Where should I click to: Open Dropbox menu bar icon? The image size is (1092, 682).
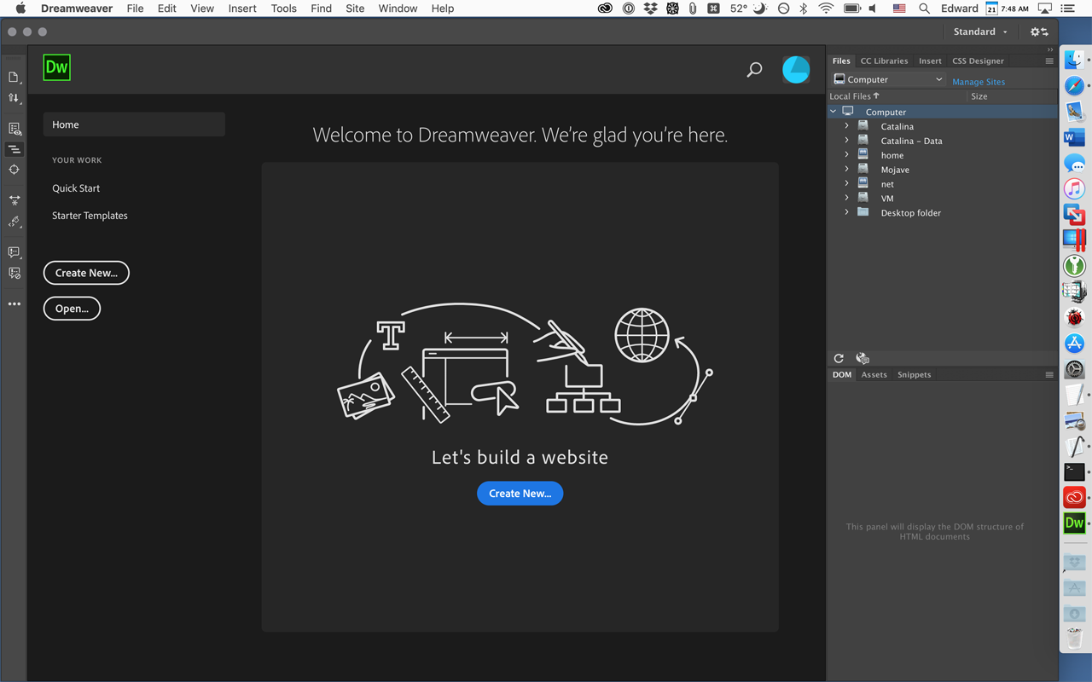click(x=651, y=9)
